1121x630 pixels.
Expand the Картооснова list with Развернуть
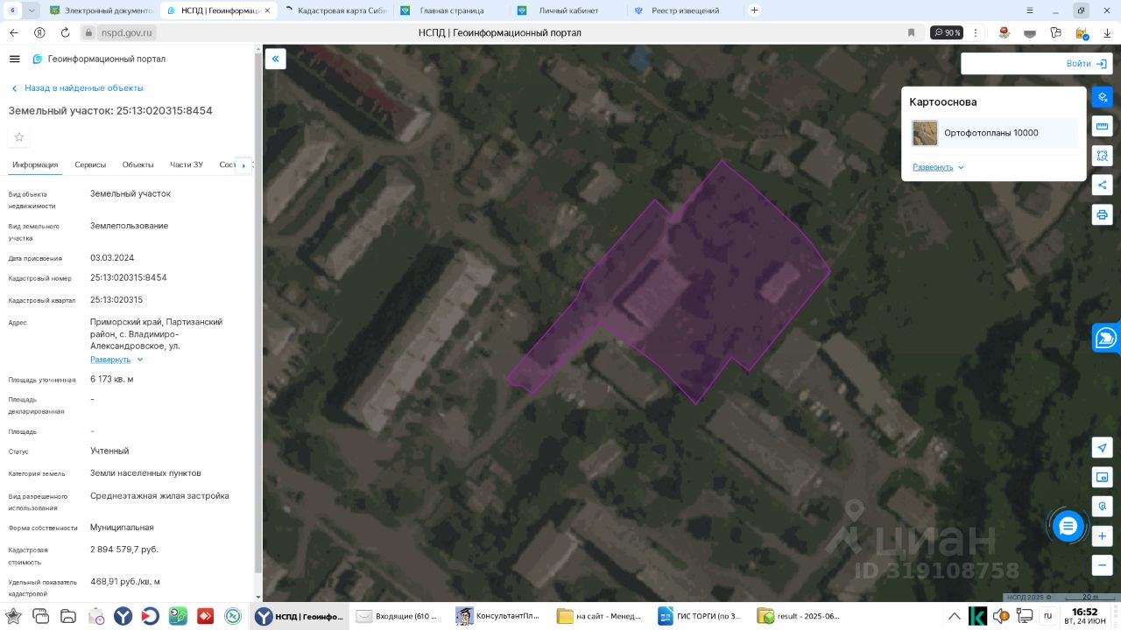coord(938,167)
